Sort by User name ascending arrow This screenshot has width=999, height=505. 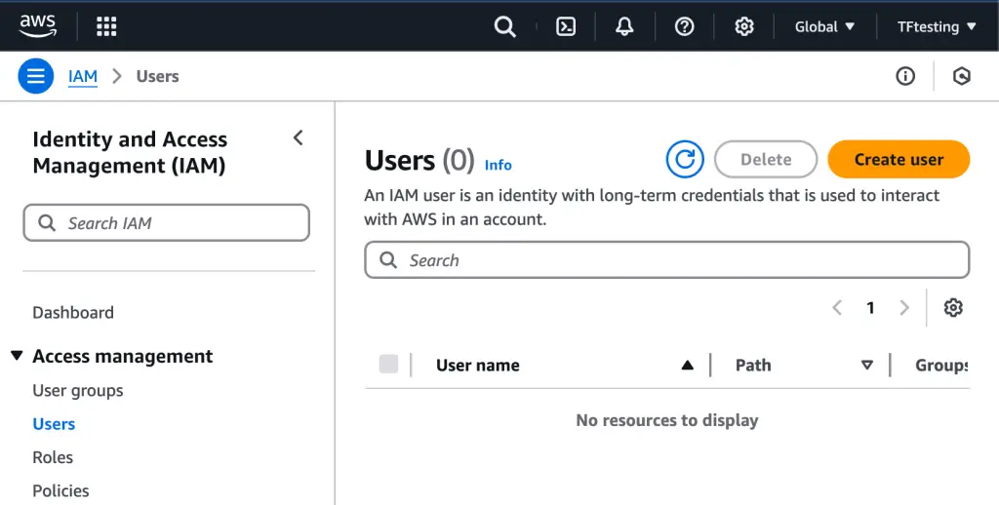point(687,365)
